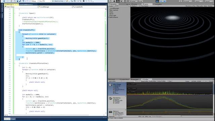215x121 pixels.
Task: Click Visual Studio Save file icon
Action: coord(17,1)
